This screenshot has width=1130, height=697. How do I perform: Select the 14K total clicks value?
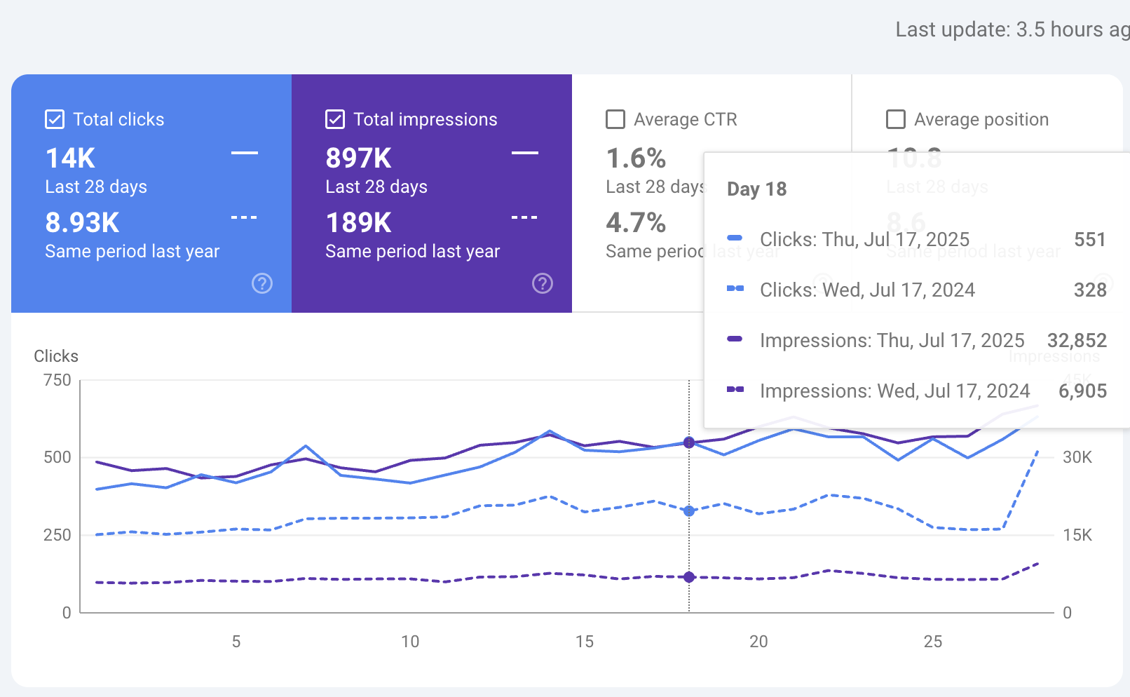tap(70, 158)
